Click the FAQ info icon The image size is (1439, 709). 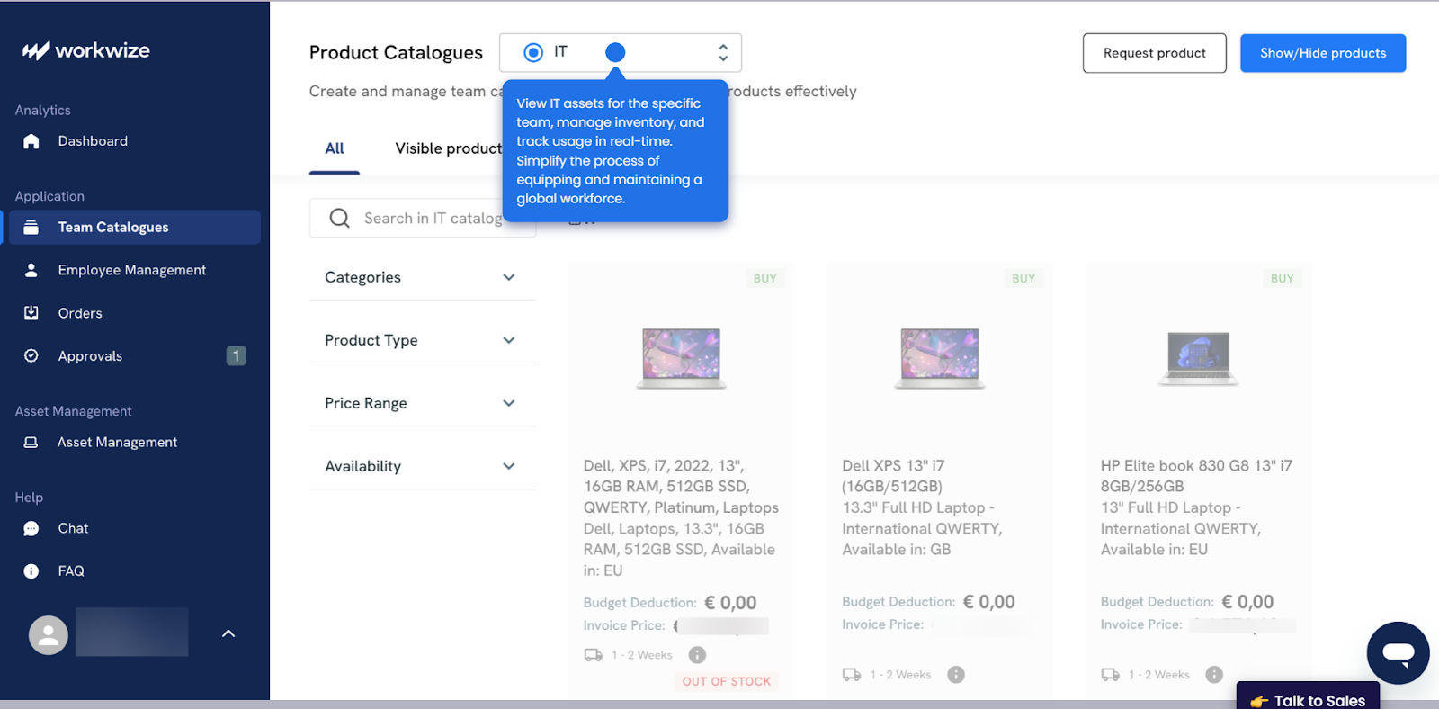click(x=31, y=571)
